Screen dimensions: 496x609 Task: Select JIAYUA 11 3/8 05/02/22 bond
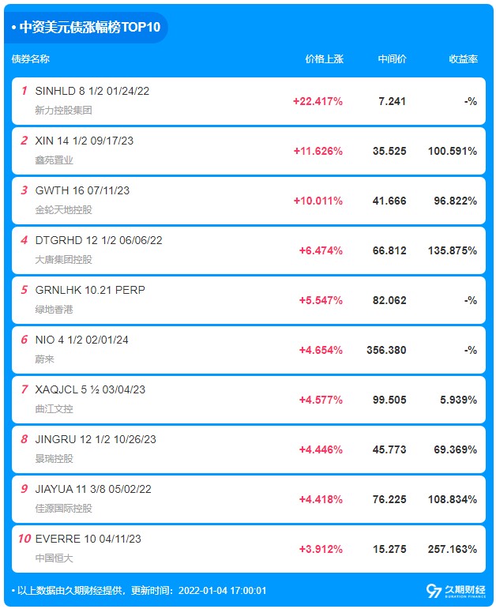tap(249, 499)
